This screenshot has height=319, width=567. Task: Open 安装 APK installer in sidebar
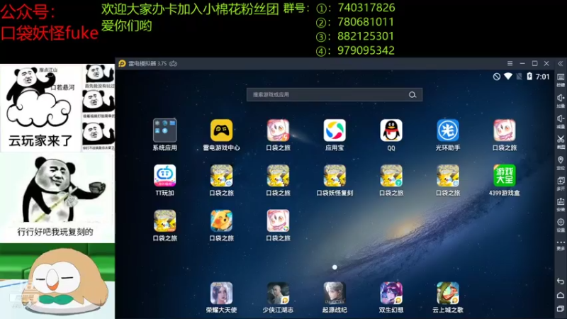pyautogui.click(x=561, y=204)
